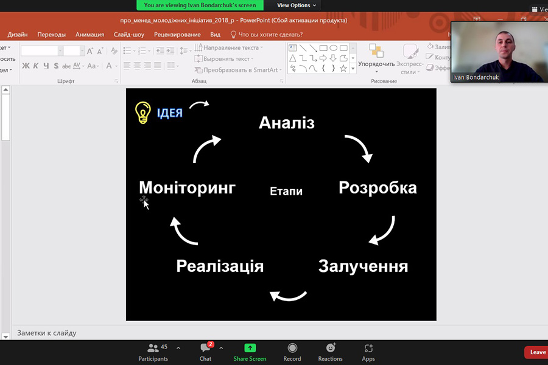This screenshot has height=365, width=548.
Task: Toggle Italic (К) formatting
Action: pyautogui.click(x=36, y=66)
